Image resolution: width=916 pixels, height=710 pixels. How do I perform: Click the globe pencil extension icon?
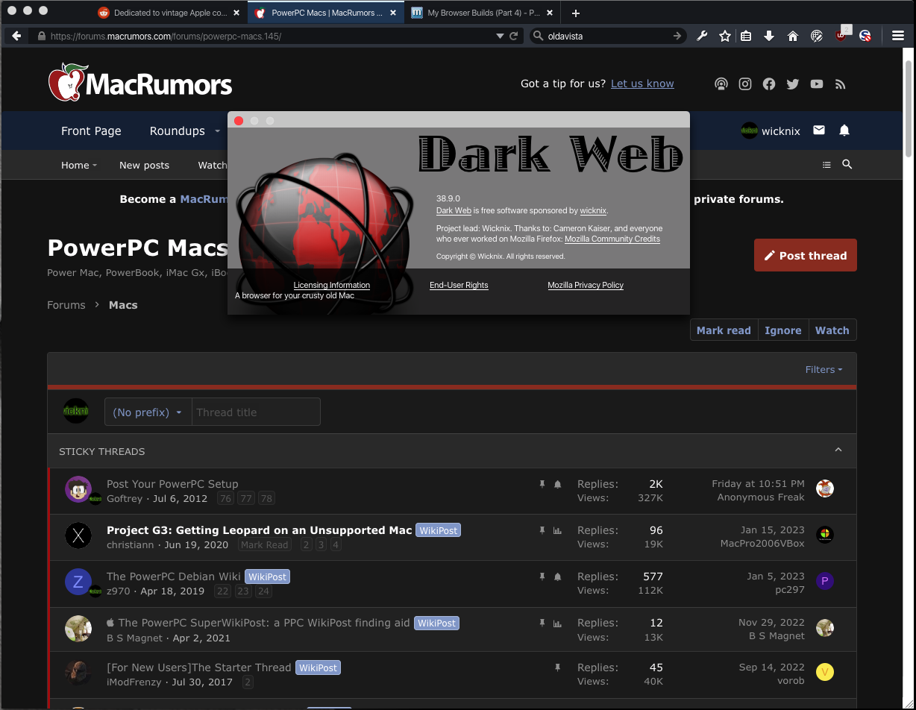pos(817,36)
